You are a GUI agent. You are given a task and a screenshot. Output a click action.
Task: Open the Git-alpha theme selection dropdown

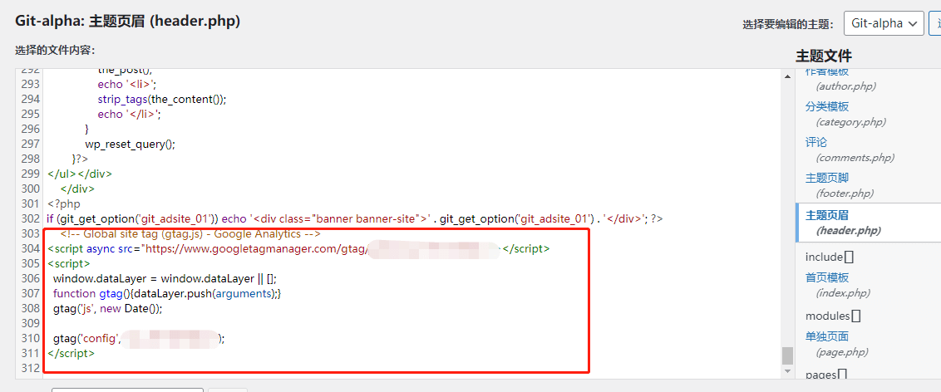884,23
